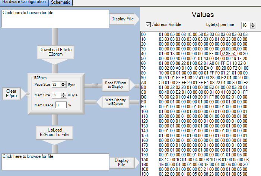
Task: Click DownLoad File to E2prom button
Action: (x=55, y=52)
